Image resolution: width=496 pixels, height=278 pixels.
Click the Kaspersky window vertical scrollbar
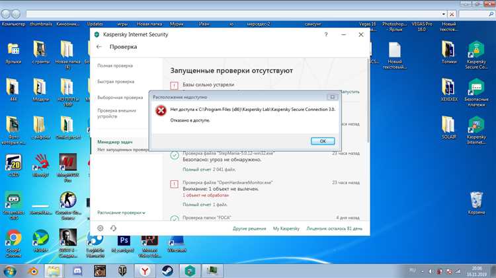(x=368, y=100)
